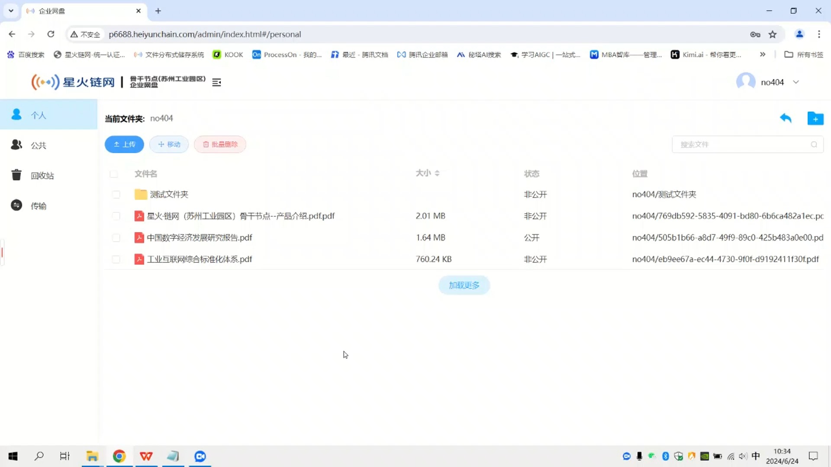Click the 不安全 site security indicator
The image size is (831, 467).
pos(85,34)
